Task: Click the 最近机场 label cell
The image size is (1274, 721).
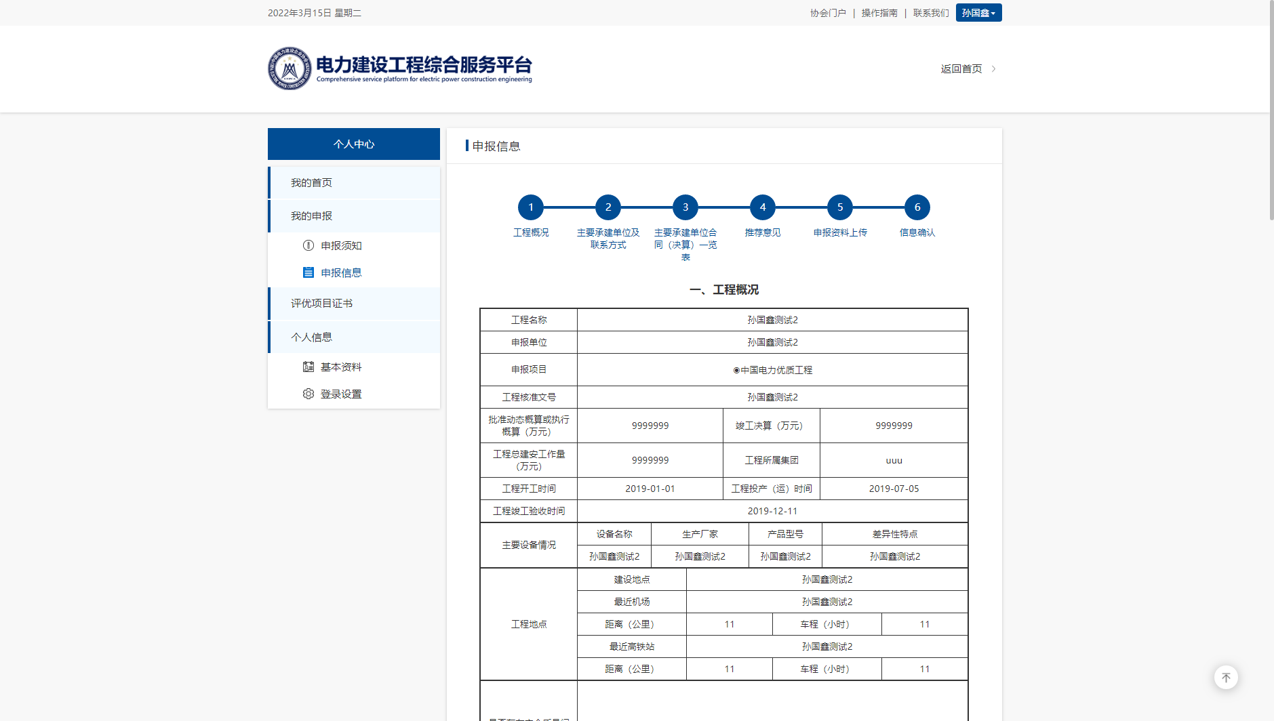Action: click(632, 602)
